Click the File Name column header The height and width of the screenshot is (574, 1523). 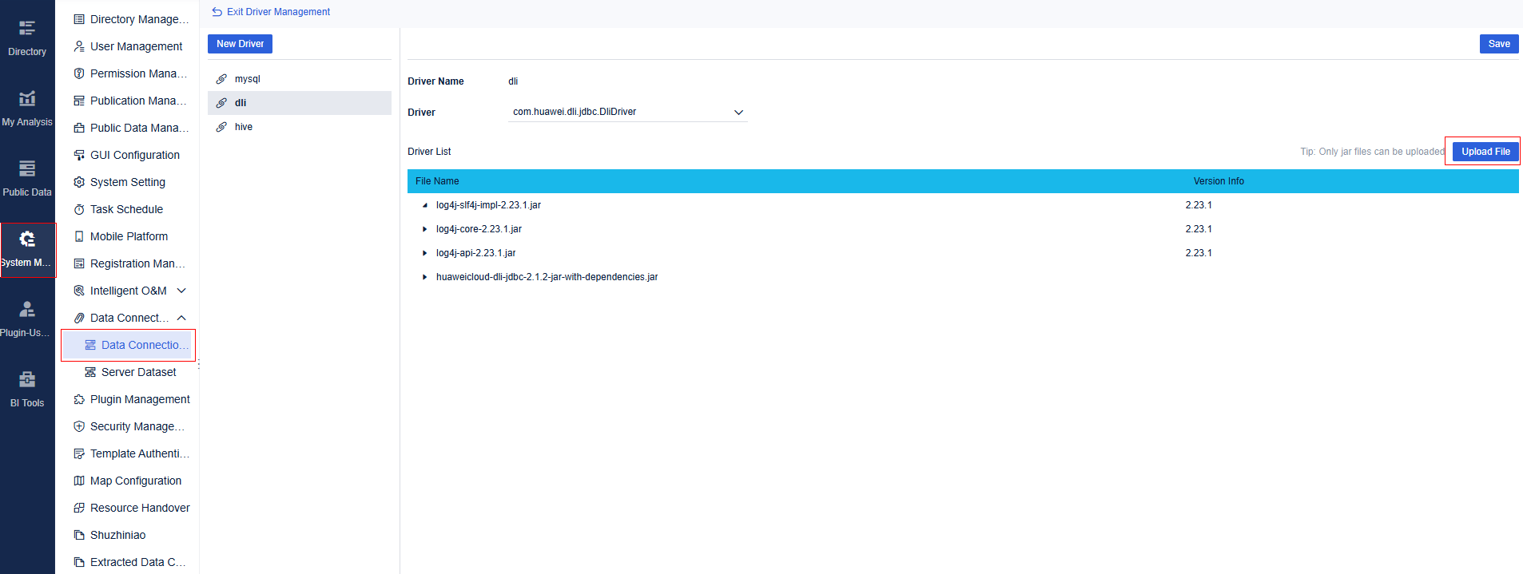(437, 181)
